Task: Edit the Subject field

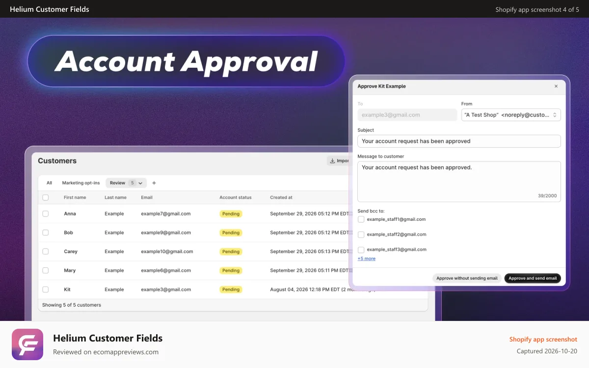Action: pyautogui.click(x=459, y=141)
